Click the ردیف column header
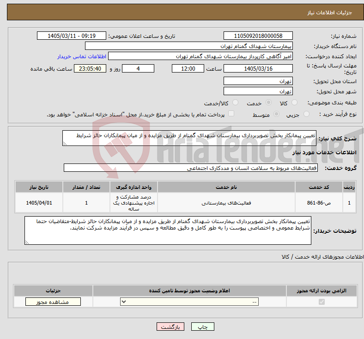The height and width of the screenshot is (339, 364). coord(349,187)
